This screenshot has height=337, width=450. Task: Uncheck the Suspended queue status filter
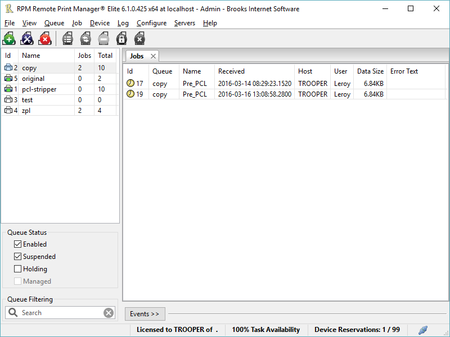point(16,256)
